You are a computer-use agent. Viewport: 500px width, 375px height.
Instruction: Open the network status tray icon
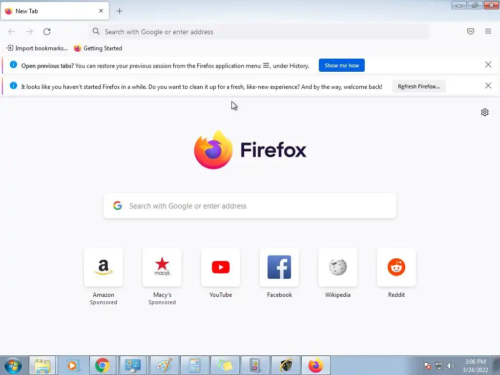click(x=439, y=366)
